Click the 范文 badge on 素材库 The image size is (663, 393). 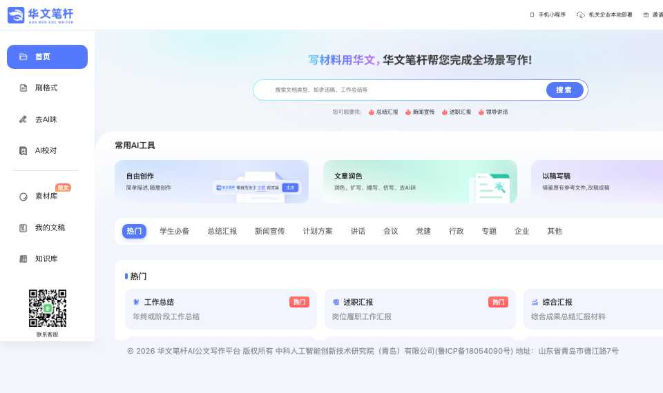tap(63, 188)
